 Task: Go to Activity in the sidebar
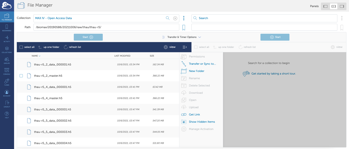[x=7, y=39]
